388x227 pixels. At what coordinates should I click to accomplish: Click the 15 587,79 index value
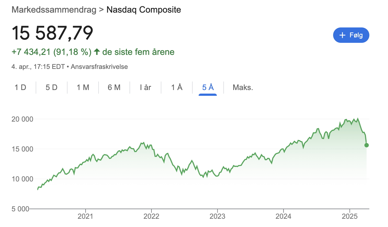coord(52,33)
